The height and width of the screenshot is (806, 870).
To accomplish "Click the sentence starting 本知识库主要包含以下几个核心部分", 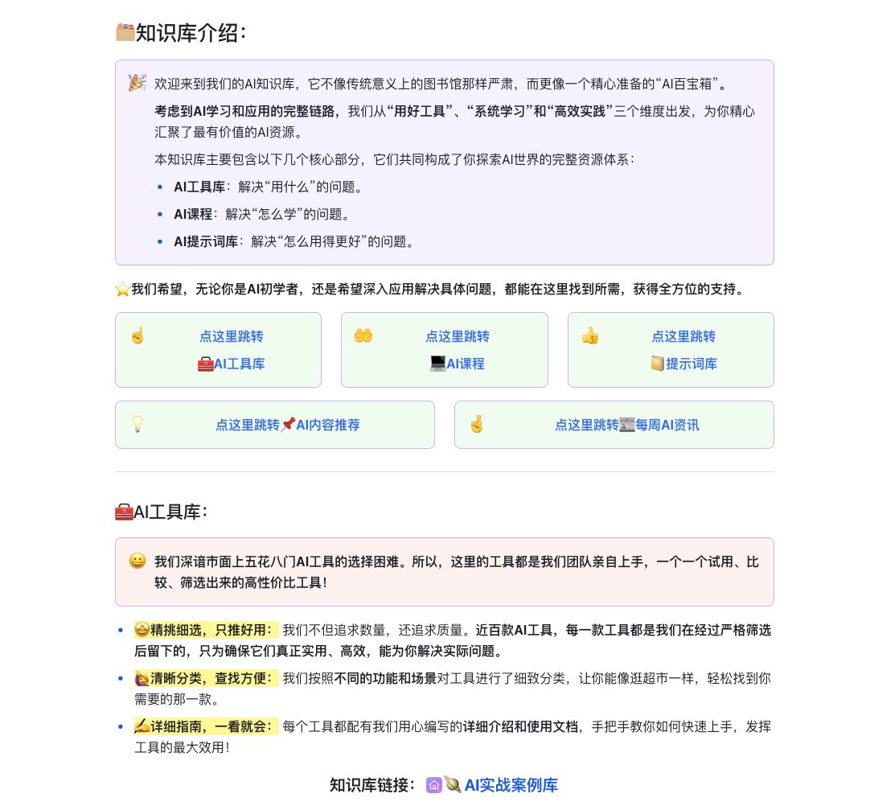I will [395, 160].
